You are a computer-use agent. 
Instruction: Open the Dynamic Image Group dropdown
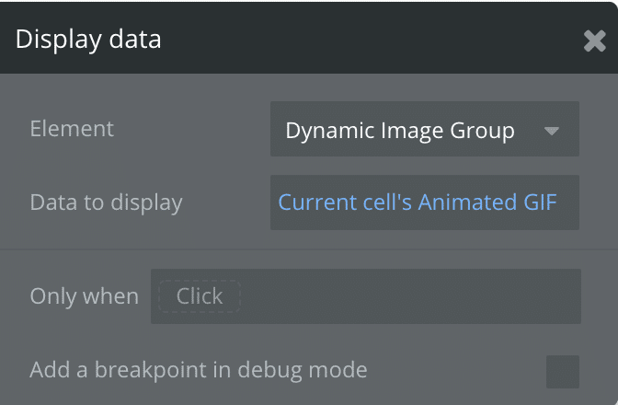click(424, 130)
